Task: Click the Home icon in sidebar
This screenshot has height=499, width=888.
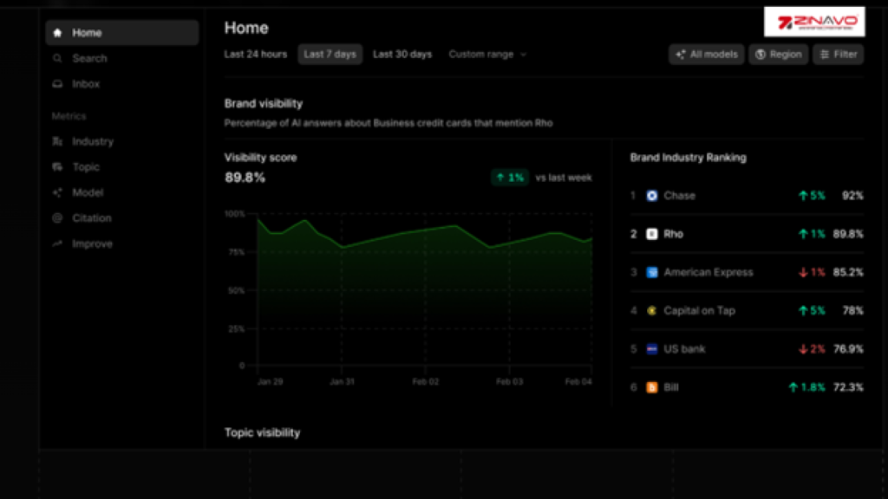Action: 58,33
